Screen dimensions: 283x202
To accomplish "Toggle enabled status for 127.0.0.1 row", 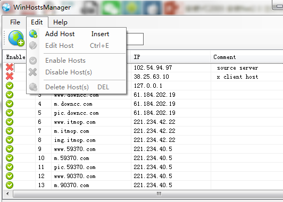I will [10, 86].
